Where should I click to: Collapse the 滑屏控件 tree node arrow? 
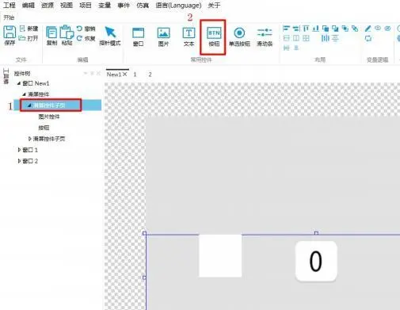tap(24, 94)
